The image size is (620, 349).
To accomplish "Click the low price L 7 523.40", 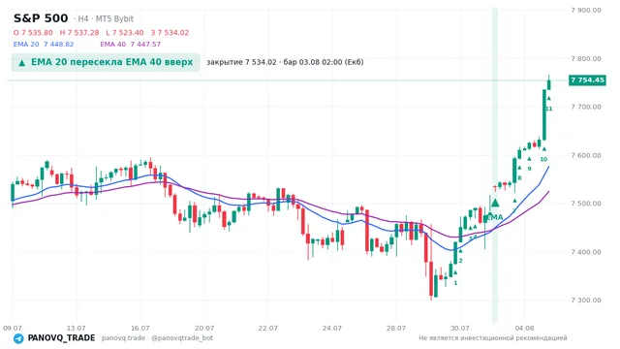I will click(x=125, y=32).
